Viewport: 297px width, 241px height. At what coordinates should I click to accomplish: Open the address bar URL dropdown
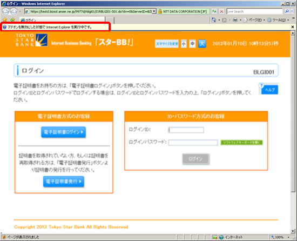(x=154, y=11)
